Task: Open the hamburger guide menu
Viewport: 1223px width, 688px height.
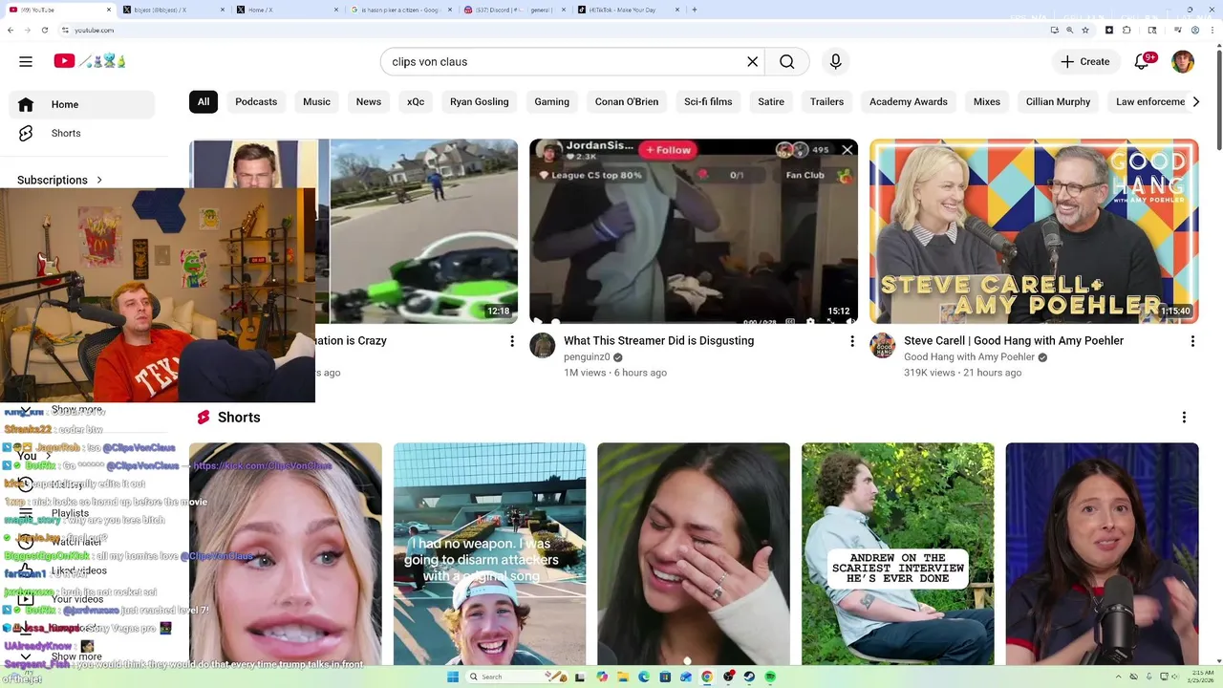Action: pyautogui.click(x=26, y=61)
